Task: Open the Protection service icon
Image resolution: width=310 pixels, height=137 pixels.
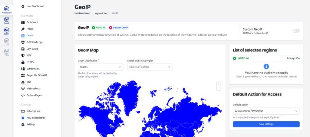Action: pyautogui.click(x=7, y=10)
